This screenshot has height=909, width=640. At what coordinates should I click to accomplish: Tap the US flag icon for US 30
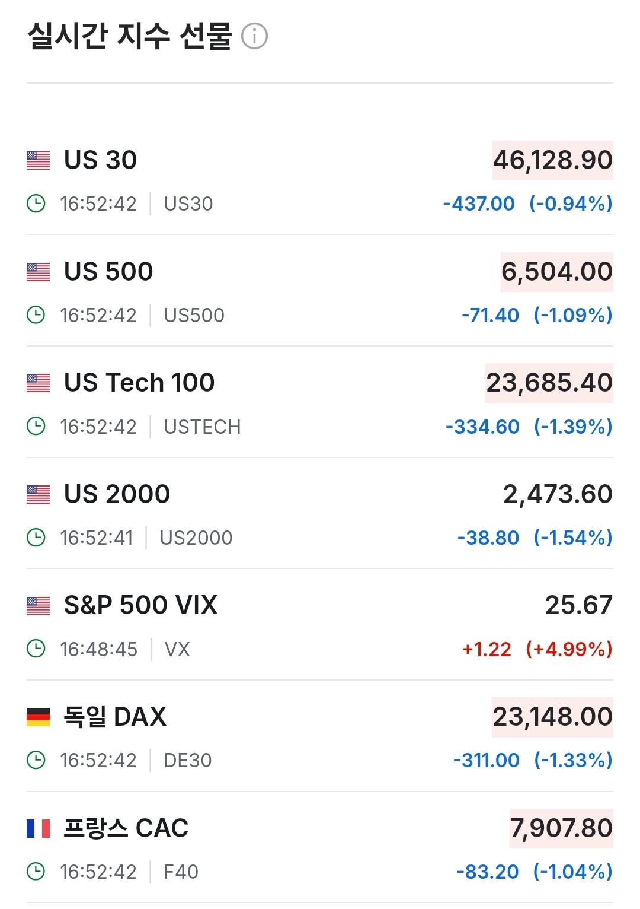point(39,160)
